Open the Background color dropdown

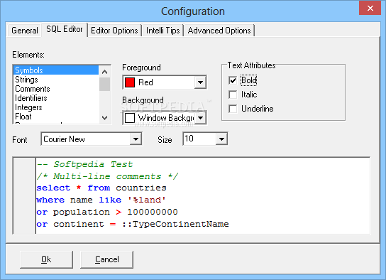[x=200, y=118]
